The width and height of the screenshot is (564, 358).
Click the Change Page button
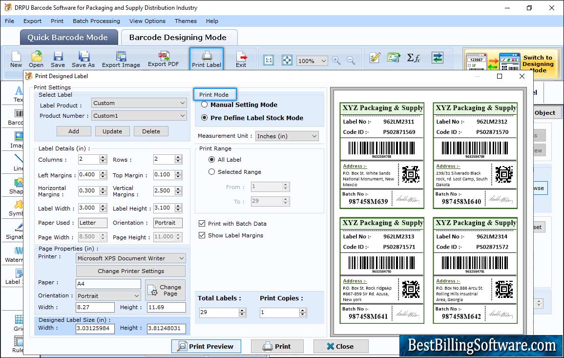click(x=165, y=290)
